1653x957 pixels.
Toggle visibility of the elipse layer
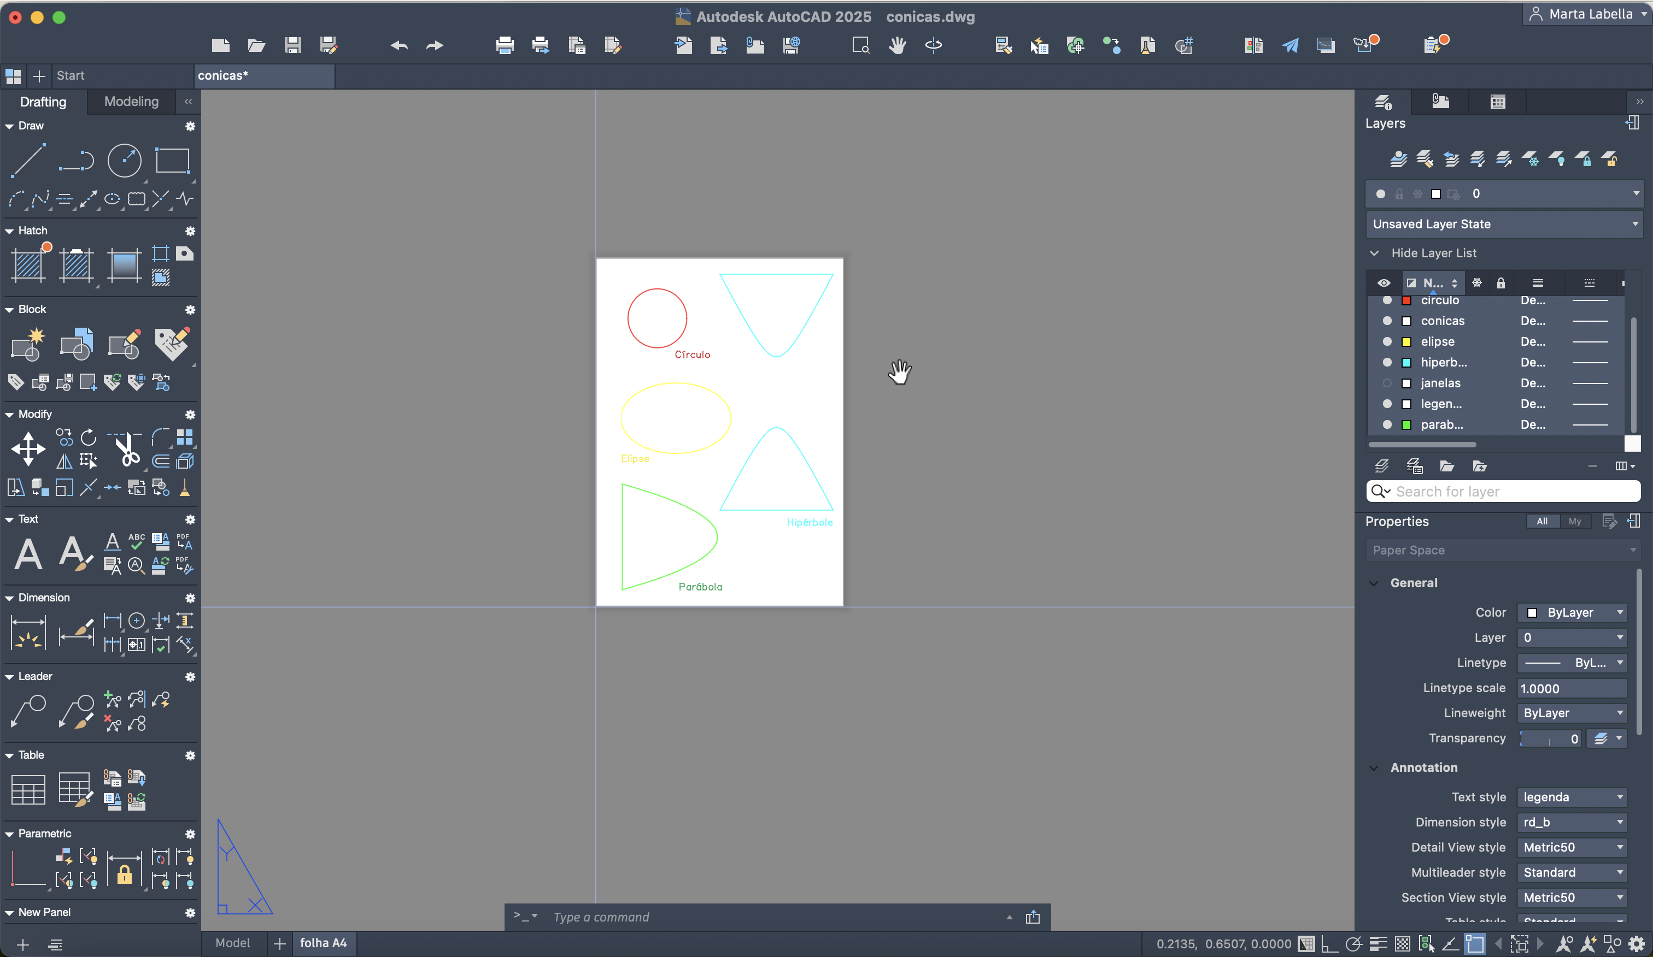tap(1387, 341)
